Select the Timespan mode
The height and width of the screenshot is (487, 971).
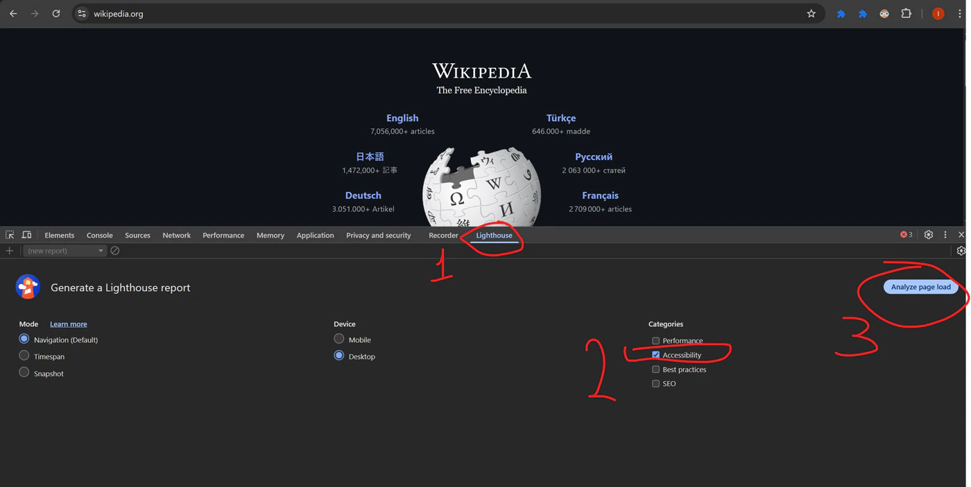pyautogui.click(x=24, y=355)
